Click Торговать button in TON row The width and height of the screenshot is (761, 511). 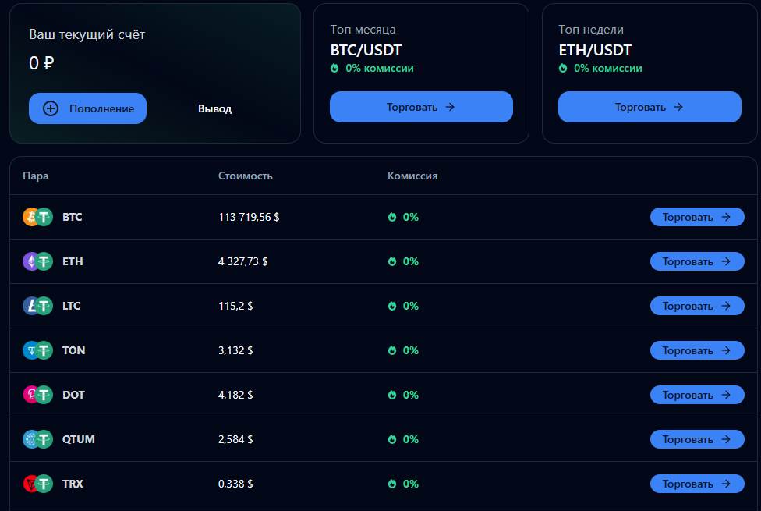coord(697,350)
